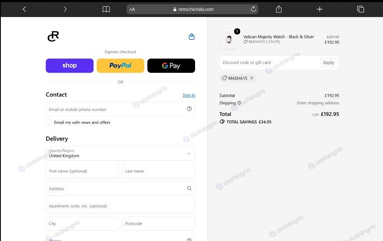Click the City input field
The height and width of the screenshot is (241, 383).
pyautogui.click(x=82, y=224)
